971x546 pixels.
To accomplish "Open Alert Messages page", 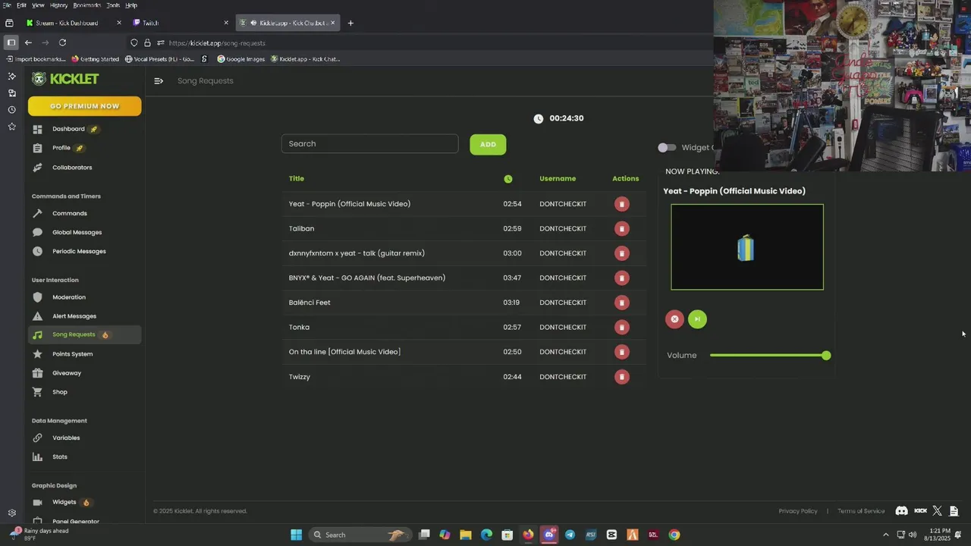I will tap(84, 316).
